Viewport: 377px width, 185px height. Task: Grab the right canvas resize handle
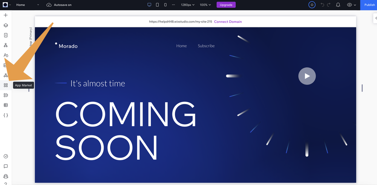[x=362, y=88]
